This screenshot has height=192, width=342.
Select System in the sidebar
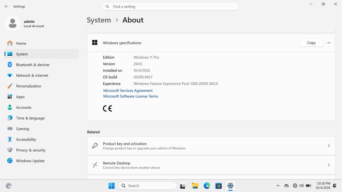[x=42, y=54]
